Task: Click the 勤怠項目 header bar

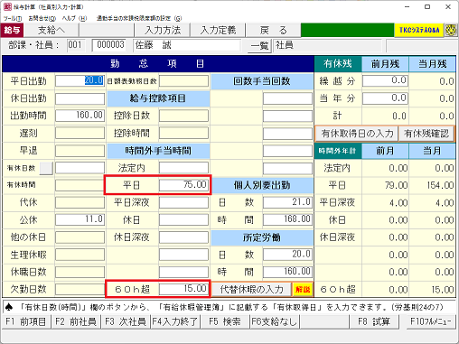Action: [158, 64]
